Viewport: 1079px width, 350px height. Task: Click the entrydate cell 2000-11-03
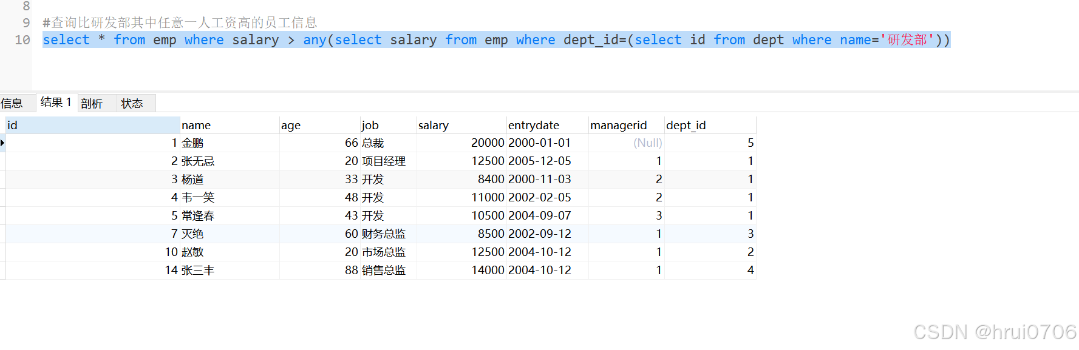click(x=548, y=180)
